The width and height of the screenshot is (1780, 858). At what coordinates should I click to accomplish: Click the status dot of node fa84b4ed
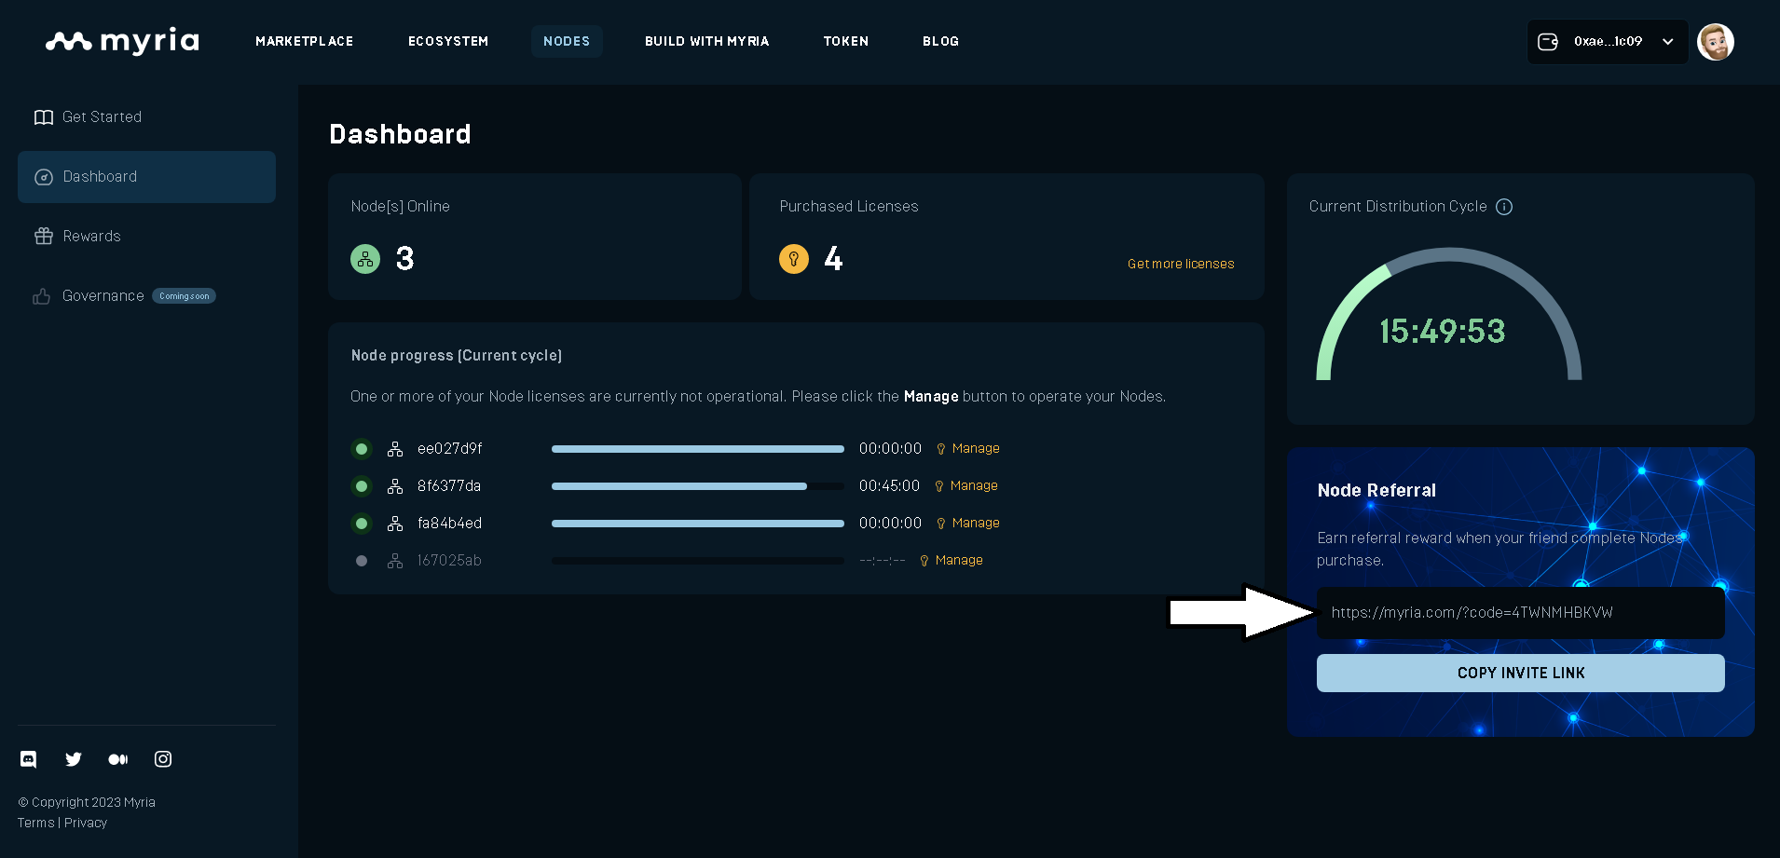coord(362,524)
